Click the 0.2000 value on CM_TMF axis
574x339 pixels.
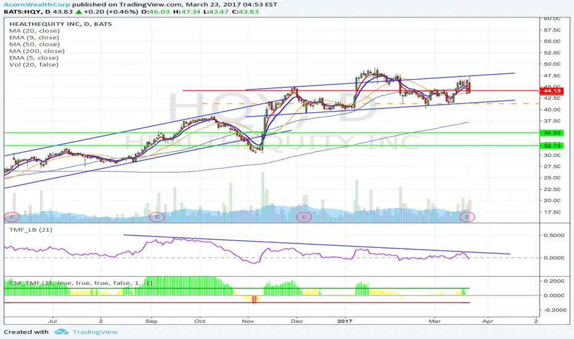tap(554, 281)
